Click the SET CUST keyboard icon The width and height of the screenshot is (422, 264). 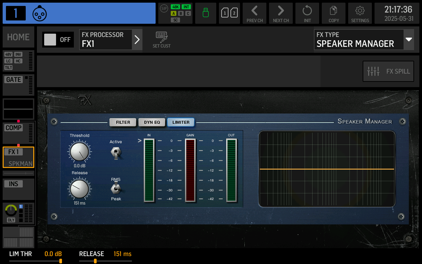[x=161, y=39]
